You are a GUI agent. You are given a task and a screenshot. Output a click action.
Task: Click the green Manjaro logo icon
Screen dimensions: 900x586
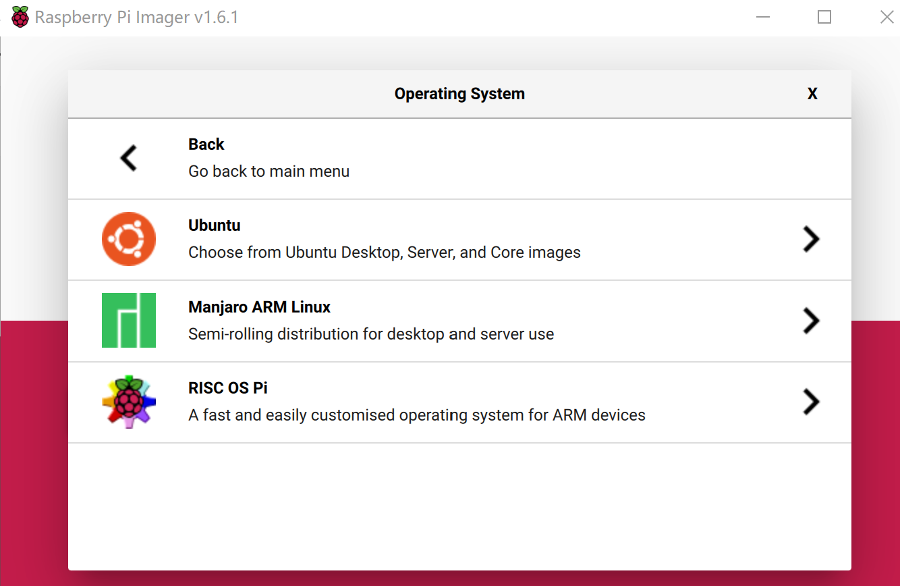(129, 320)
